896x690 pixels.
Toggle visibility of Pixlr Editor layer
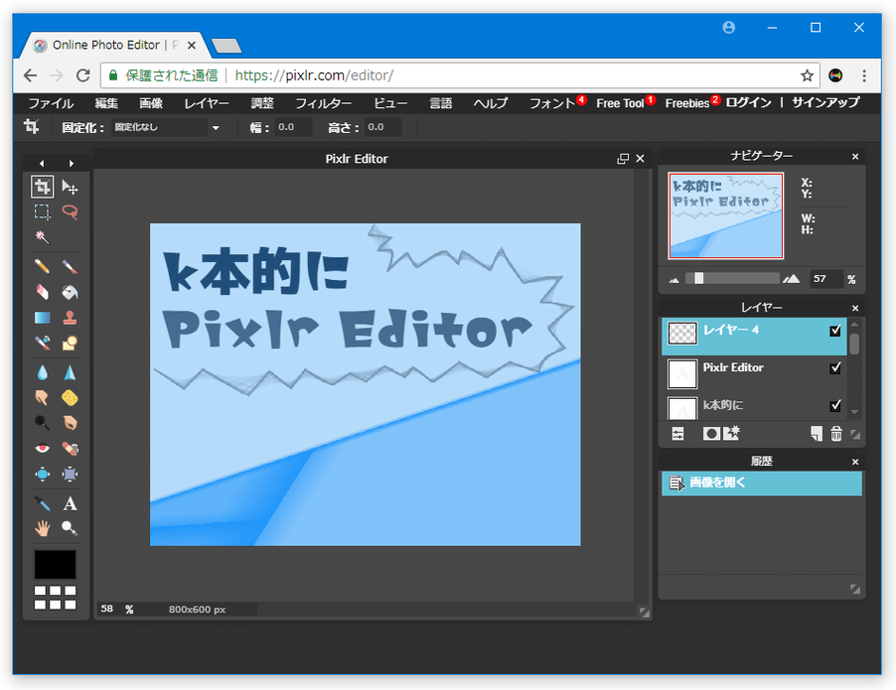click(x=834, y=368)
